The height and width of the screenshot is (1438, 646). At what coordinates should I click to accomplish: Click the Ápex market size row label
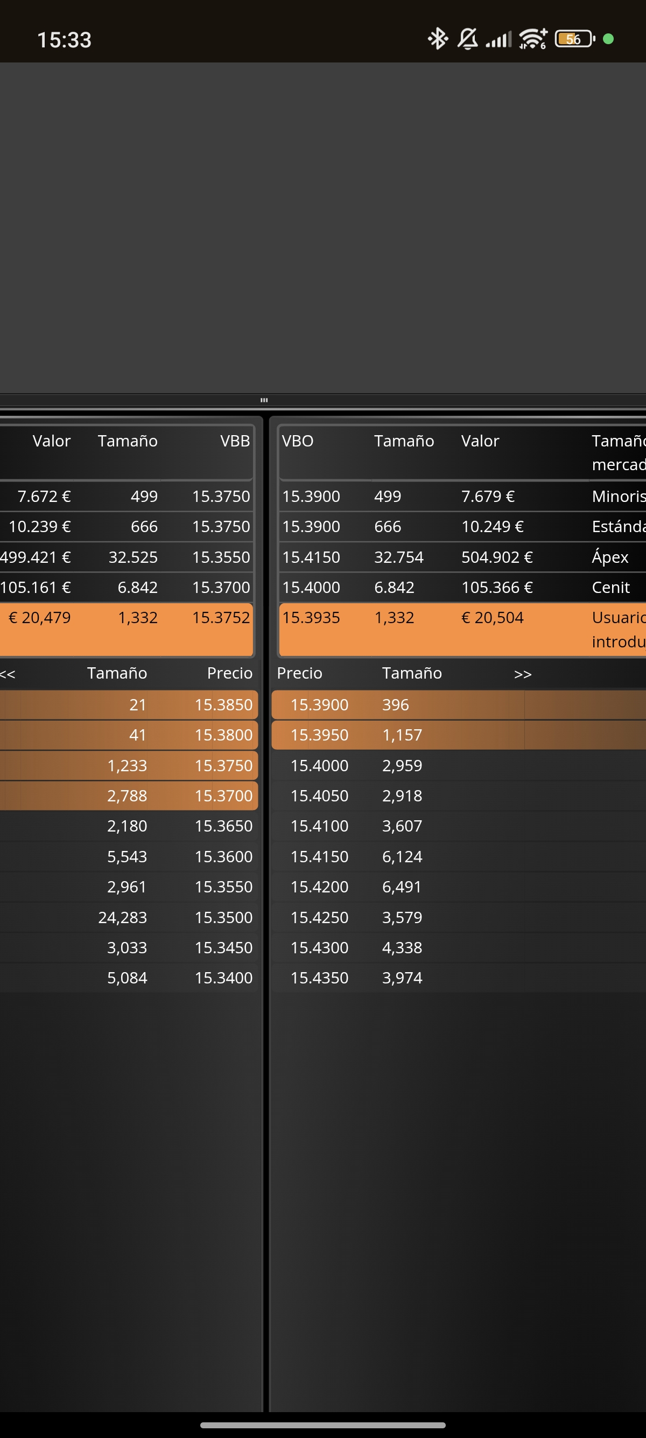click(x=610, y=557)
